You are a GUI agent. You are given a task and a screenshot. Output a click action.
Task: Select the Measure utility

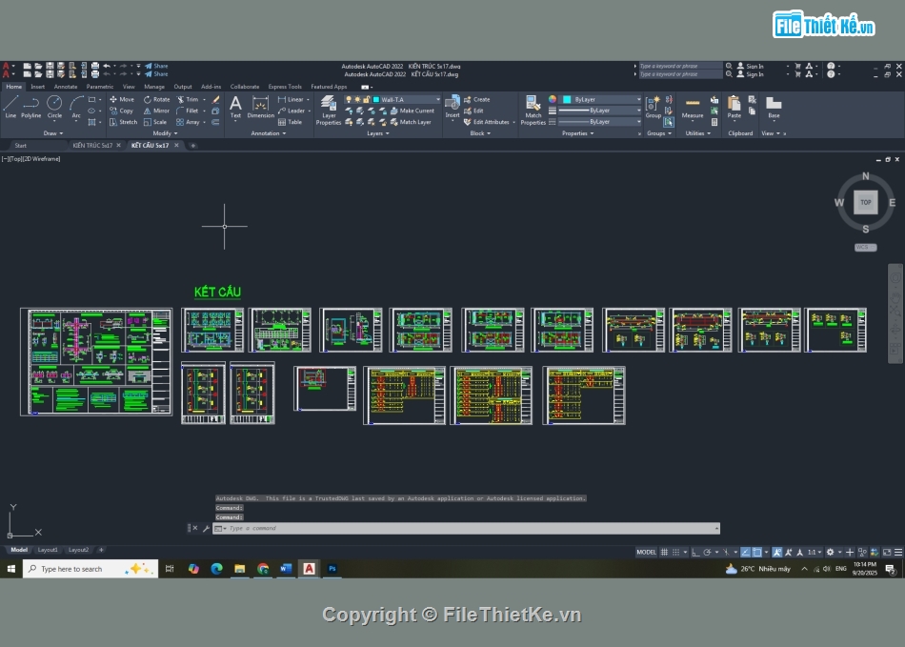pos(693,106)
